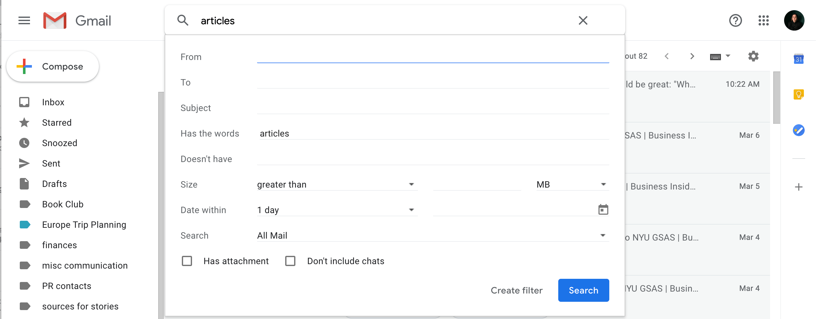The height and width of the screenshot is (319, 816).
Task: Open the All Mail search scope dropdown
Action: point(433,235)
